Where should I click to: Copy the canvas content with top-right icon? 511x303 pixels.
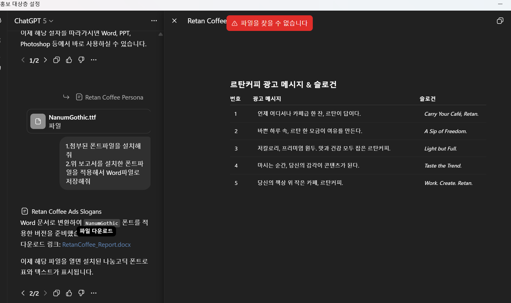500,21
